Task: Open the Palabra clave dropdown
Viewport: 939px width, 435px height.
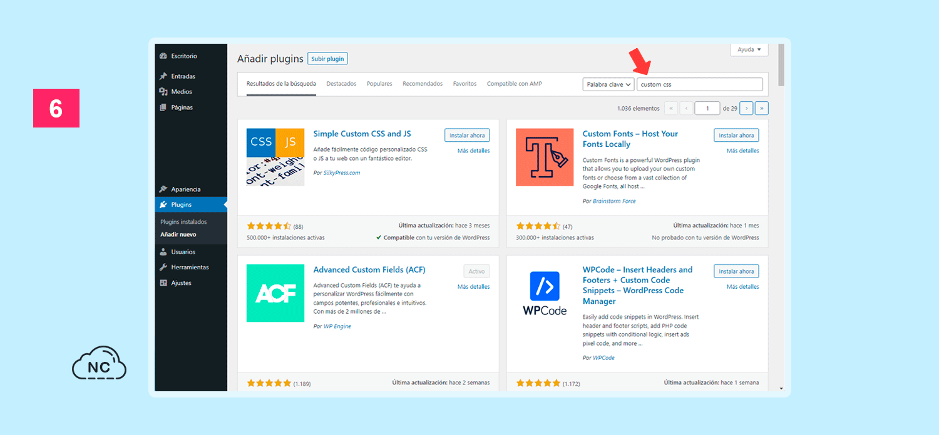Action: click(x=608, y=84)
